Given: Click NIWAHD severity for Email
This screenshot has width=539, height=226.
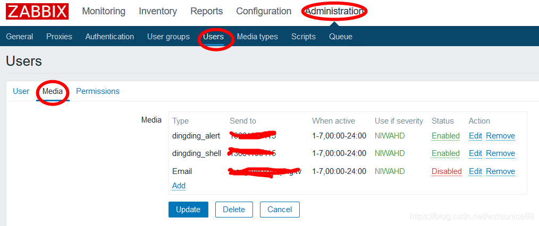Looking at the screenshot, I should (x=390, y=171).
